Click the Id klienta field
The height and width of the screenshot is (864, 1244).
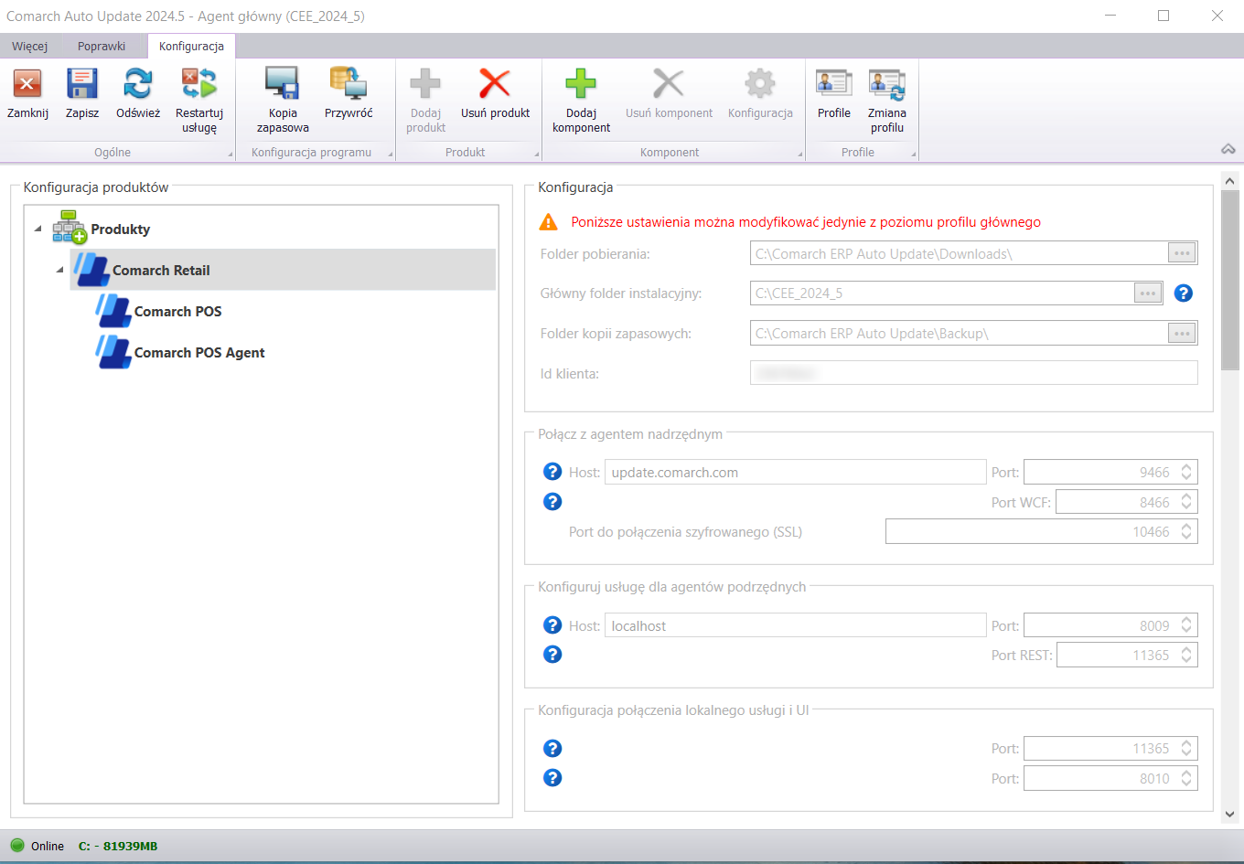973,373
